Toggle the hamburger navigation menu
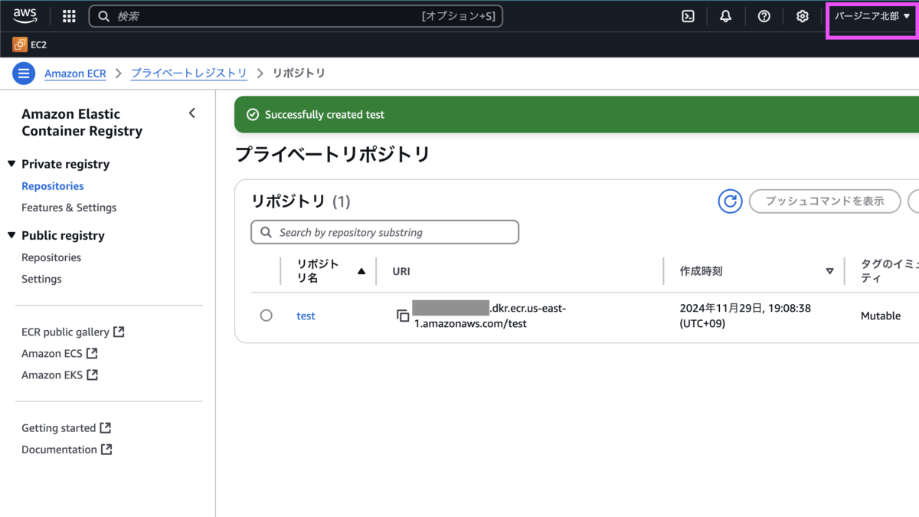The height and width of the screenshot is (517, 919). tap(24, 74)
